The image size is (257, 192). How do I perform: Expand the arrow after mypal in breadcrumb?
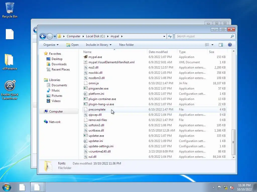(122, 36)
